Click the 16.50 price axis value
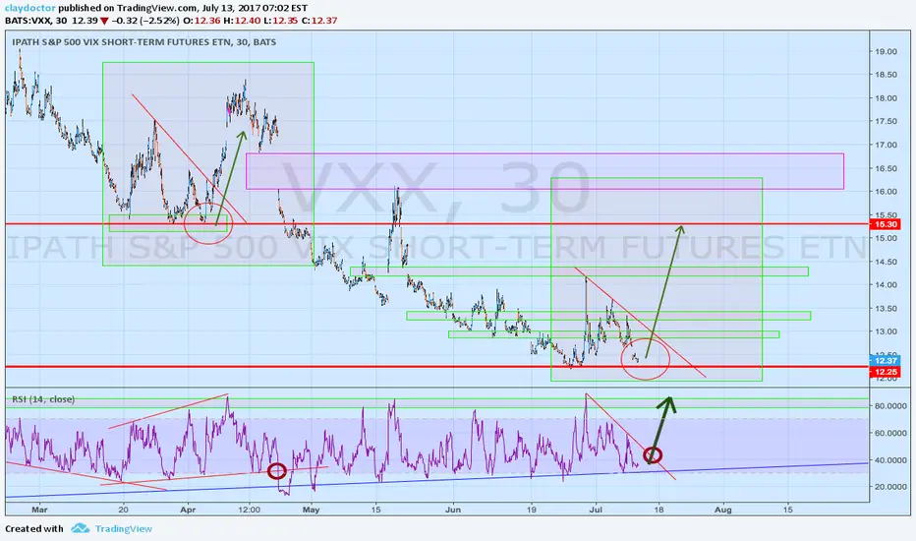 coord(886,168)
